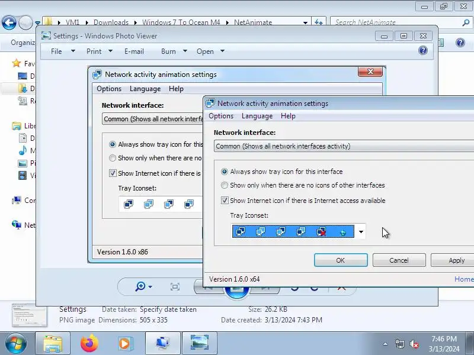Open the Network interface combo box in front dialog
474x355 pixels.
[x=344, y=146]
